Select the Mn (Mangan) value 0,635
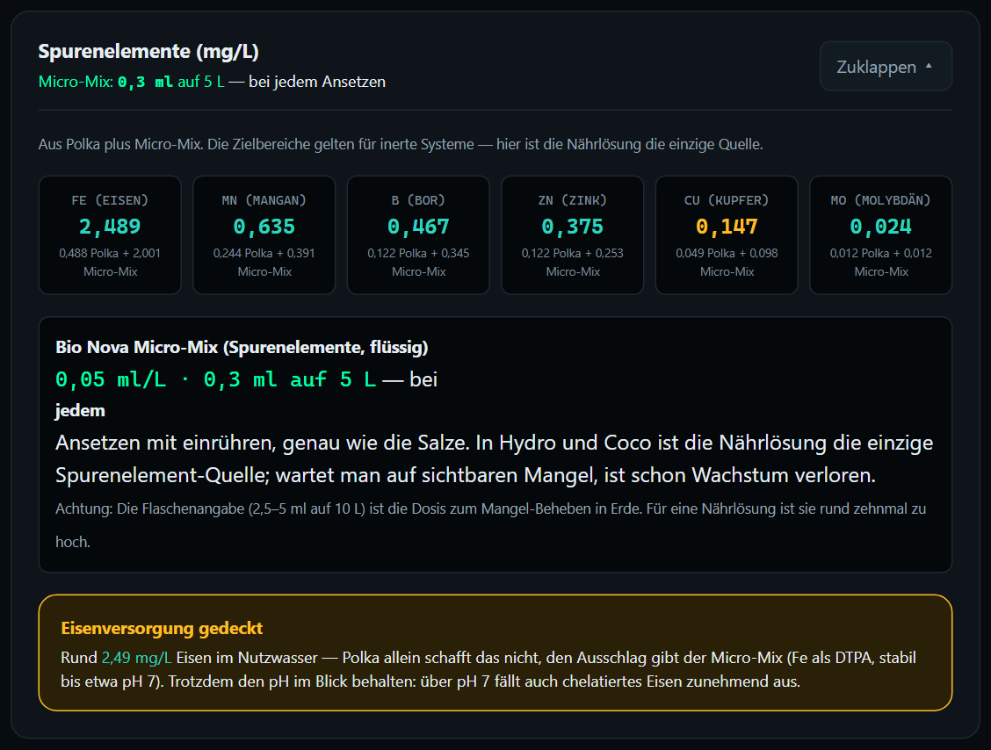This screenshot has height=750, width=991. point(264,227)
